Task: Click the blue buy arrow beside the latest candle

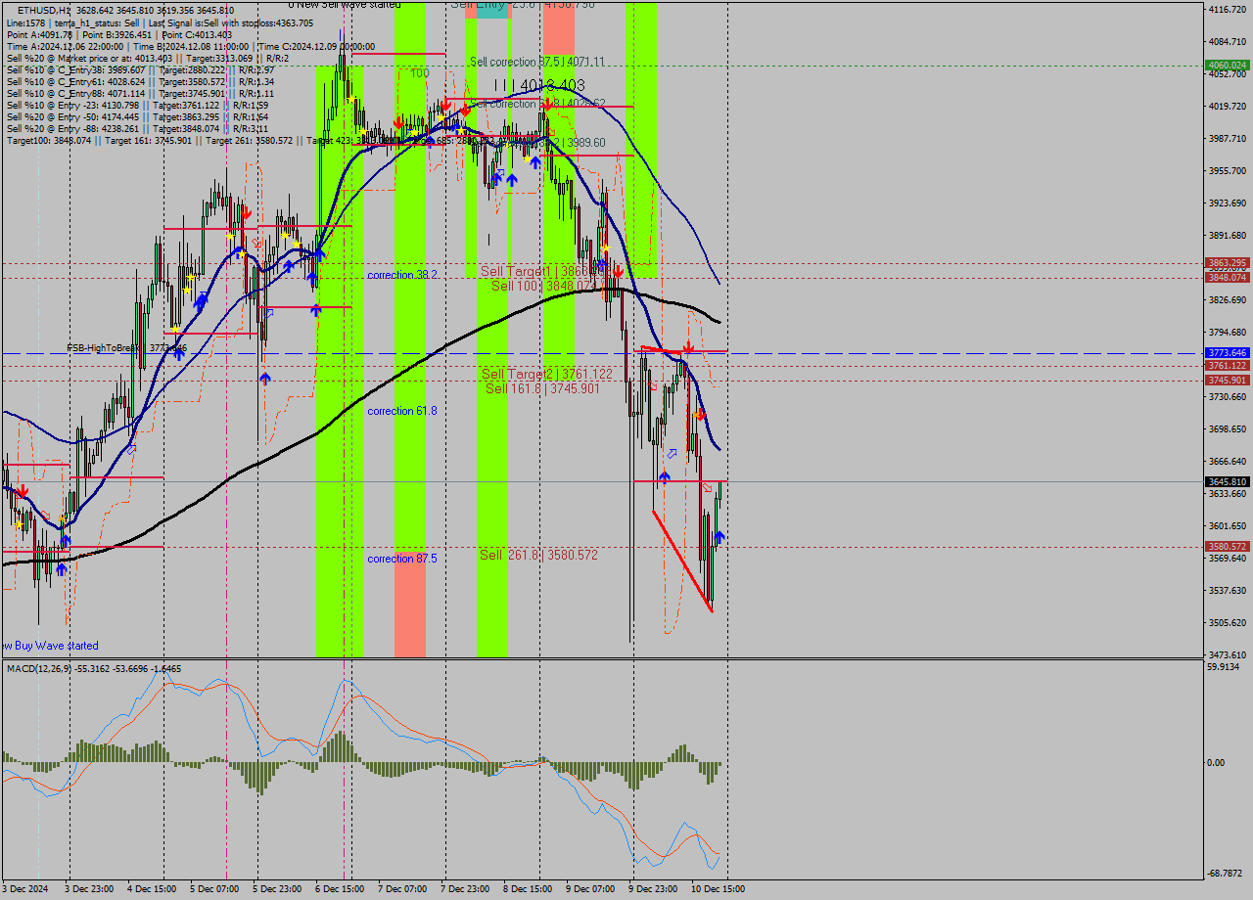Action: 720,537
